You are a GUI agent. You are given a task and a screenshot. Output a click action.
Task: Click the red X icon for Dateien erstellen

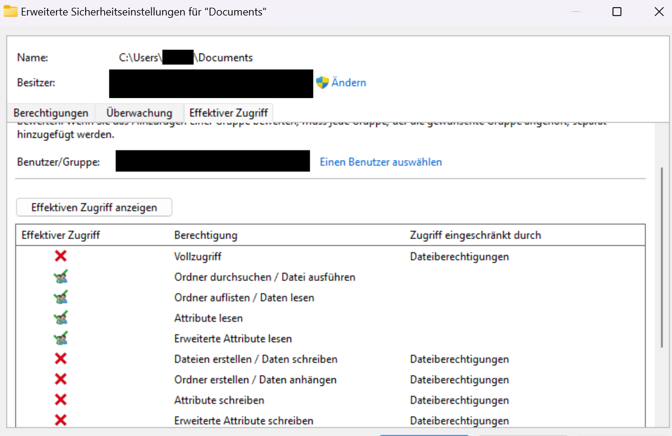(61, 359)
